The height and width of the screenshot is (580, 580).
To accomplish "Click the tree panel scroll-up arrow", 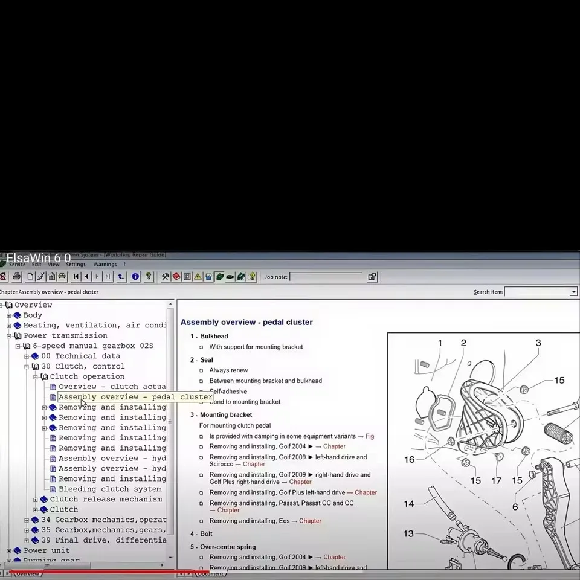I will [x=170, y=304].
